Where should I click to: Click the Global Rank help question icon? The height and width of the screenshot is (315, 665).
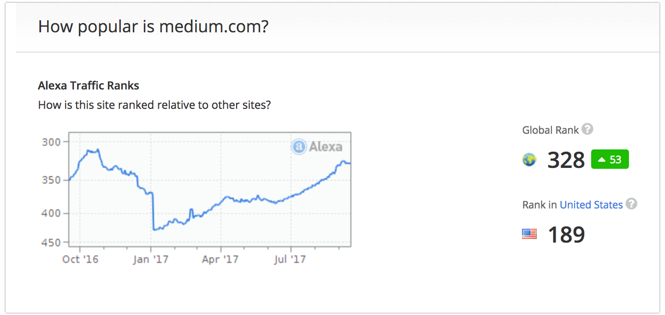coord(587,129)
